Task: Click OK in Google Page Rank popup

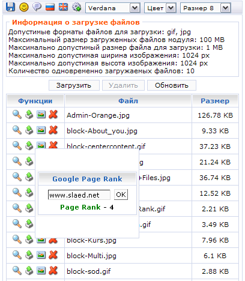Action: coord(121,195)
